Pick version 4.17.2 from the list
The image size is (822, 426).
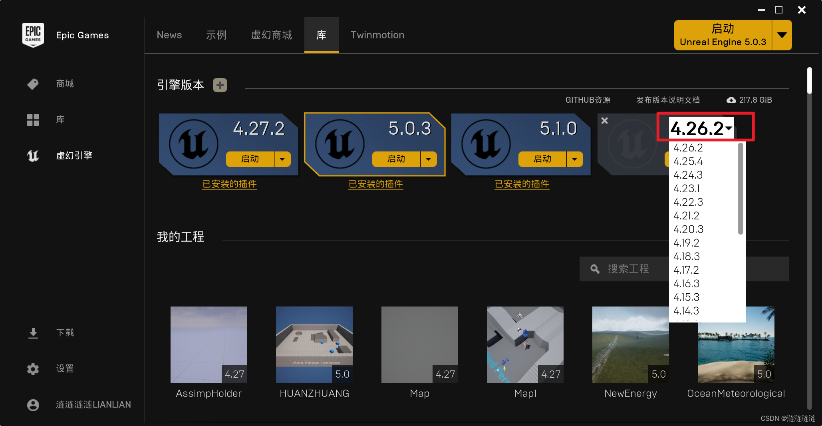click(687, 270)
